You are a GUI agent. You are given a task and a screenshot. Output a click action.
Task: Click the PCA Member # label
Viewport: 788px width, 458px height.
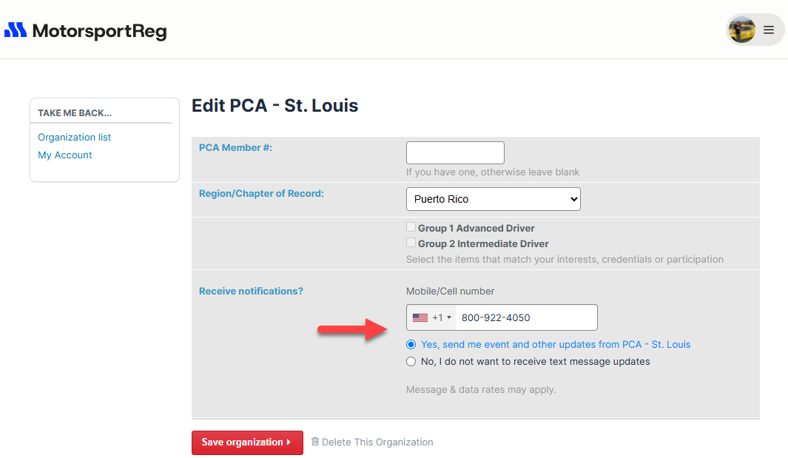[235, 148]
